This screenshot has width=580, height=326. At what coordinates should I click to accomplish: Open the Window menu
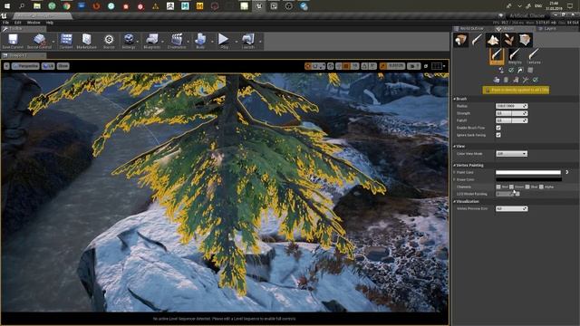pyautogui.click(x=34, y=23)
